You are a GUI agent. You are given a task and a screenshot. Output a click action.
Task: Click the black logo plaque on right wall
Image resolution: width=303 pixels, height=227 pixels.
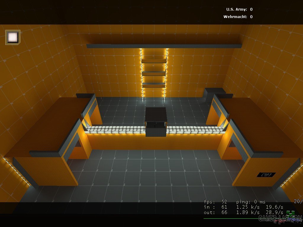click(x=266, y=175)
